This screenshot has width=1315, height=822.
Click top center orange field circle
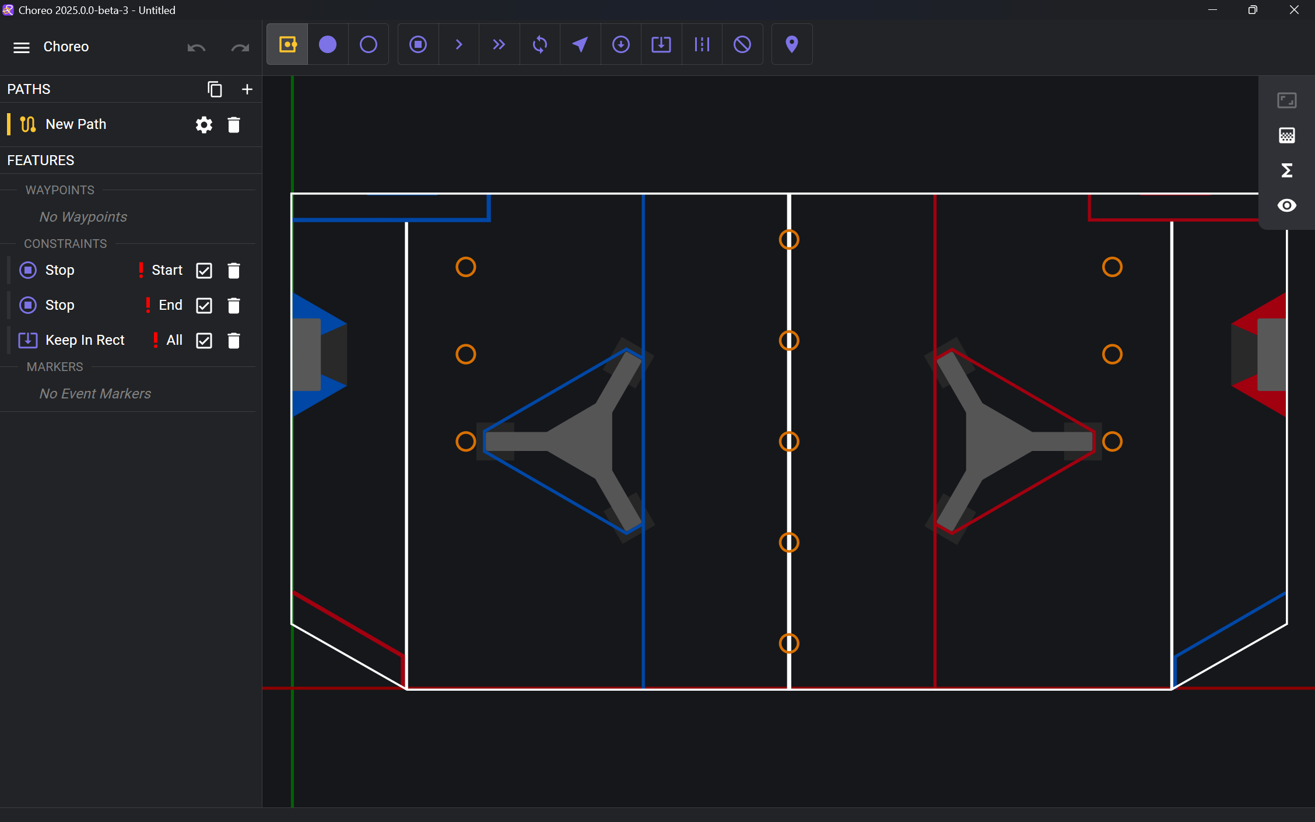coord(789,240)
